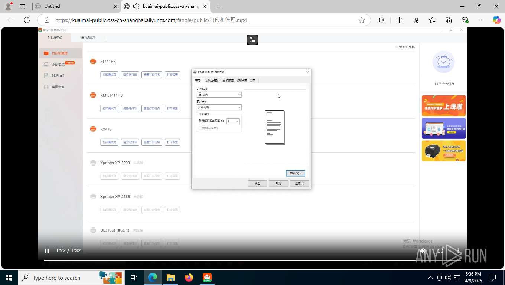Image resolution: width=505 pixels, height=285 pixels.
Task: Click 确定 in the print preferences dialog
Action: [257, 183]
